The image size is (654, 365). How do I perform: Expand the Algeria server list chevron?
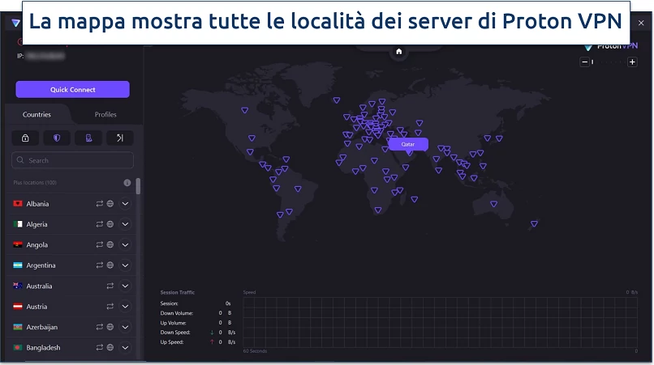(x=125, y=224)
